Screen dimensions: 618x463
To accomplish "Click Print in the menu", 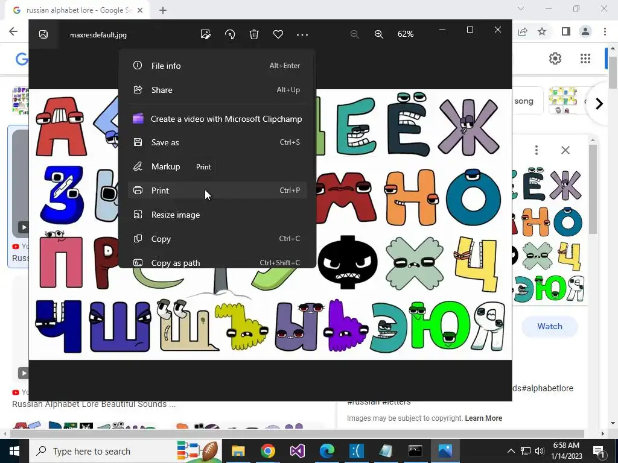I will click(x=217, y=191).
